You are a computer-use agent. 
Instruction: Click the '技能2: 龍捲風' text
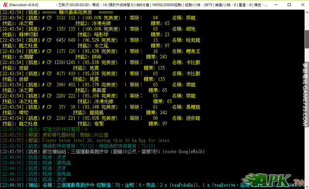click(x=88, y=113)
